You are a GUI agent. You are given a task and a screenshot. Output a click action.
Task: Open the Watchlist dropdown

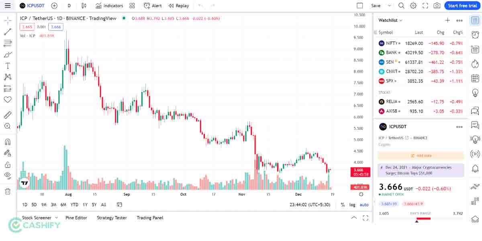pyautogui.click(x=388, y=20)
